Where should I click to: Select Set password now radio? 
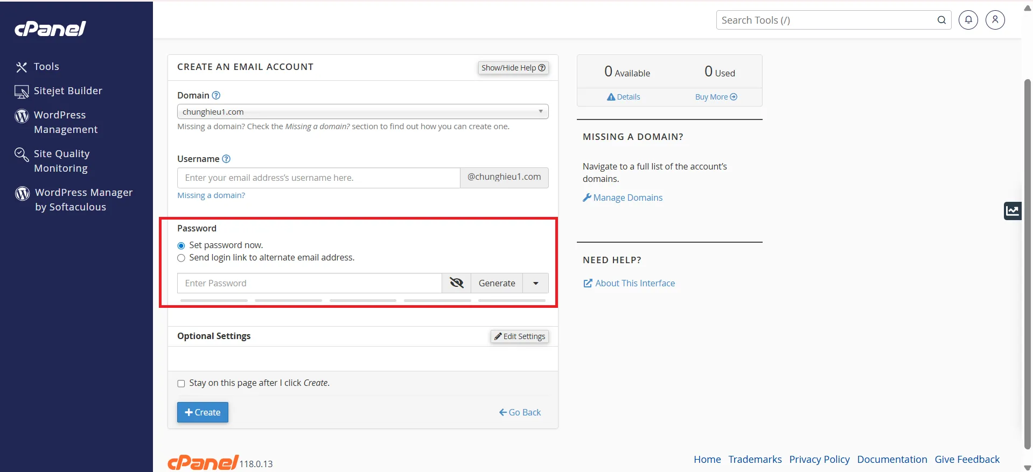click(181, 245)
